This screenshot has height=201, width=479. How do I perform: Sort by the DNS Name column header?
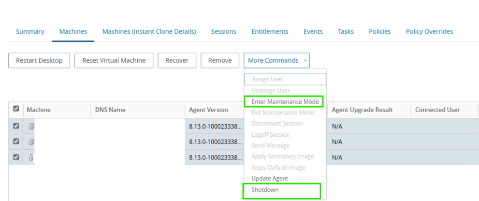click(110, 110)
